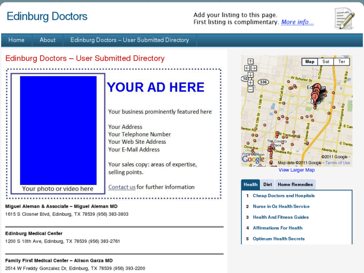Screen dimensions: 364x273
Task: Pan the map down with arrow control
Action: [250, 75]
